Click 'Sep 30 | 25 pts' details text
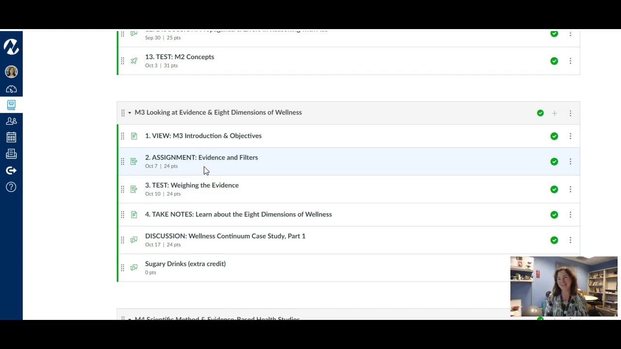This screenshot has height=349, width=621. pyautogui.click(x=163, y=38)
